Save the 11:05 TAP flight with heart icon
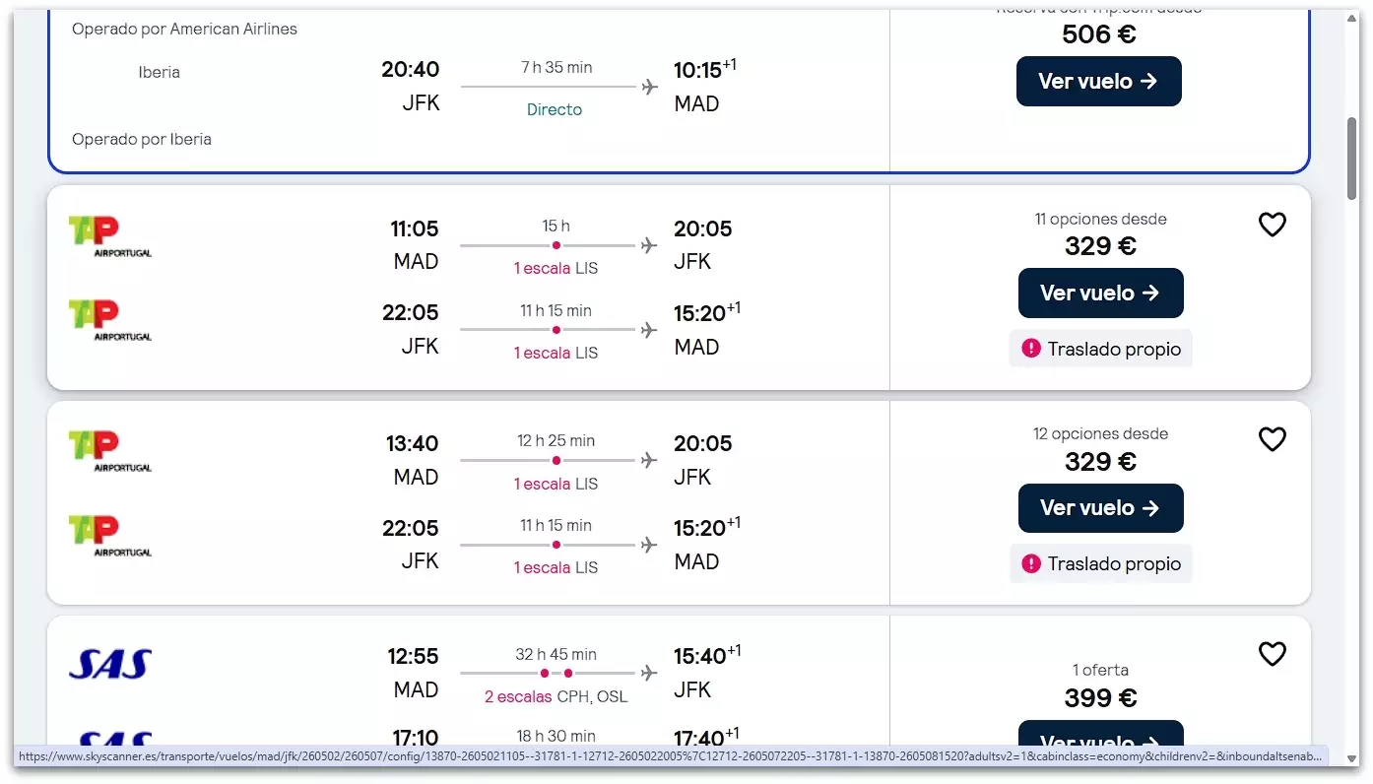Screen dimensions: 1373x784 1273,226
